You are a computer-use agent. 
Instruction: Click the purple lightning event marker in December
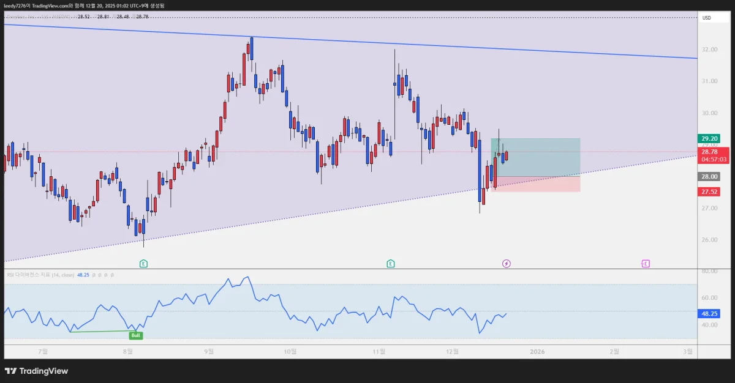507,264
